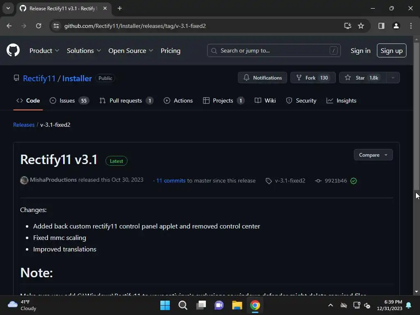This screenshot has width=420, height=315.
Task: Switch to the Issues tab
Action: pyautogui.click(x=70, y=101)
